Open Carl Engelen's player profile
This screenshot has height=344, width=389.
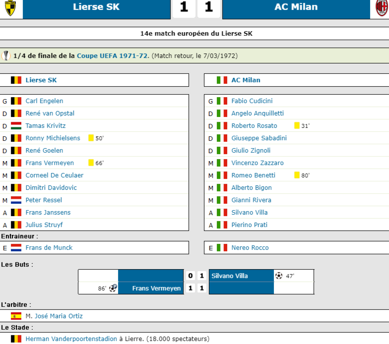[44, 101]
